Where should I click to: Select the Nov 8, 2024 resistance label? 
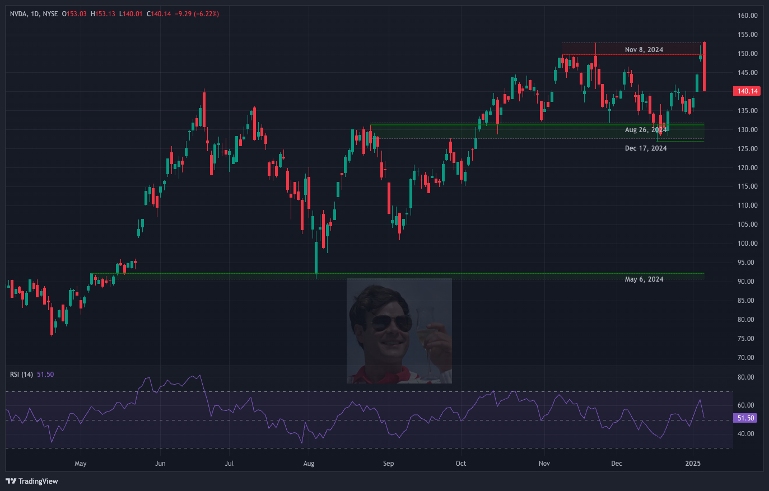coord(644,50)
